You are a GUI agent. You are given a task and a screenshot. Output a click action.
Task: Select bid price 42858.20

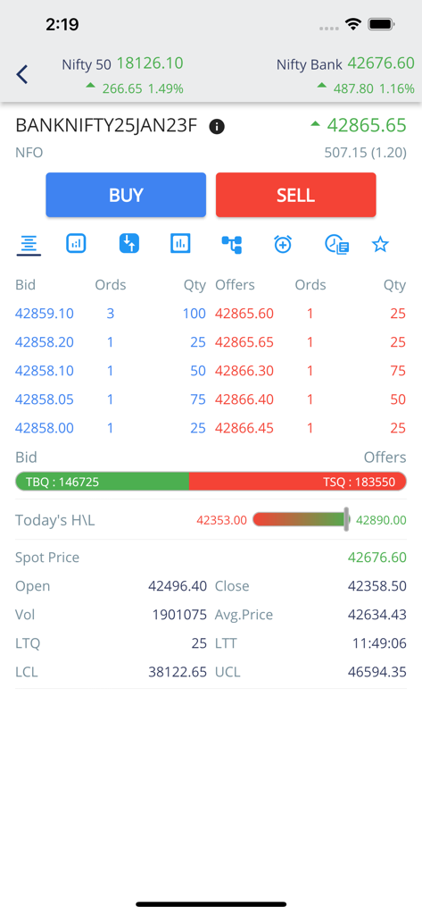click(x=45, y=342)
